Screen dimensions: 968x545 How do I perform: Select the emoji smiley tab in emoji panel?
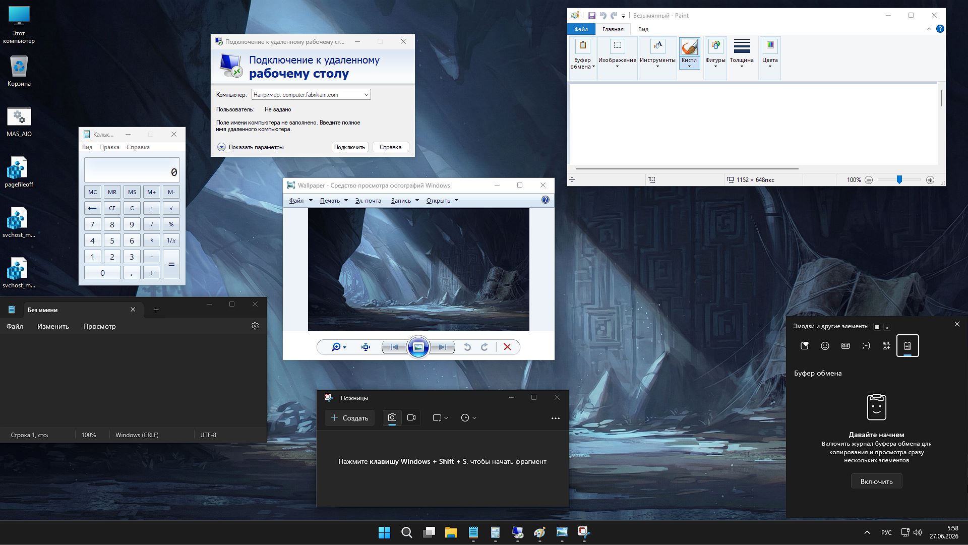[x=825, y=346]
